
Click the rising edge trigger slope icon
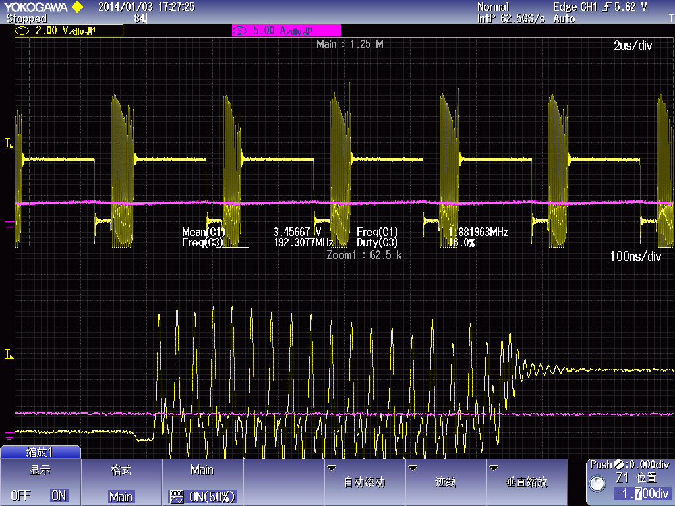(606, 7)
